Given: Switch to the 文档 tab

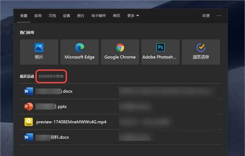Looking at the screenshot, I should tap(52, 16).
